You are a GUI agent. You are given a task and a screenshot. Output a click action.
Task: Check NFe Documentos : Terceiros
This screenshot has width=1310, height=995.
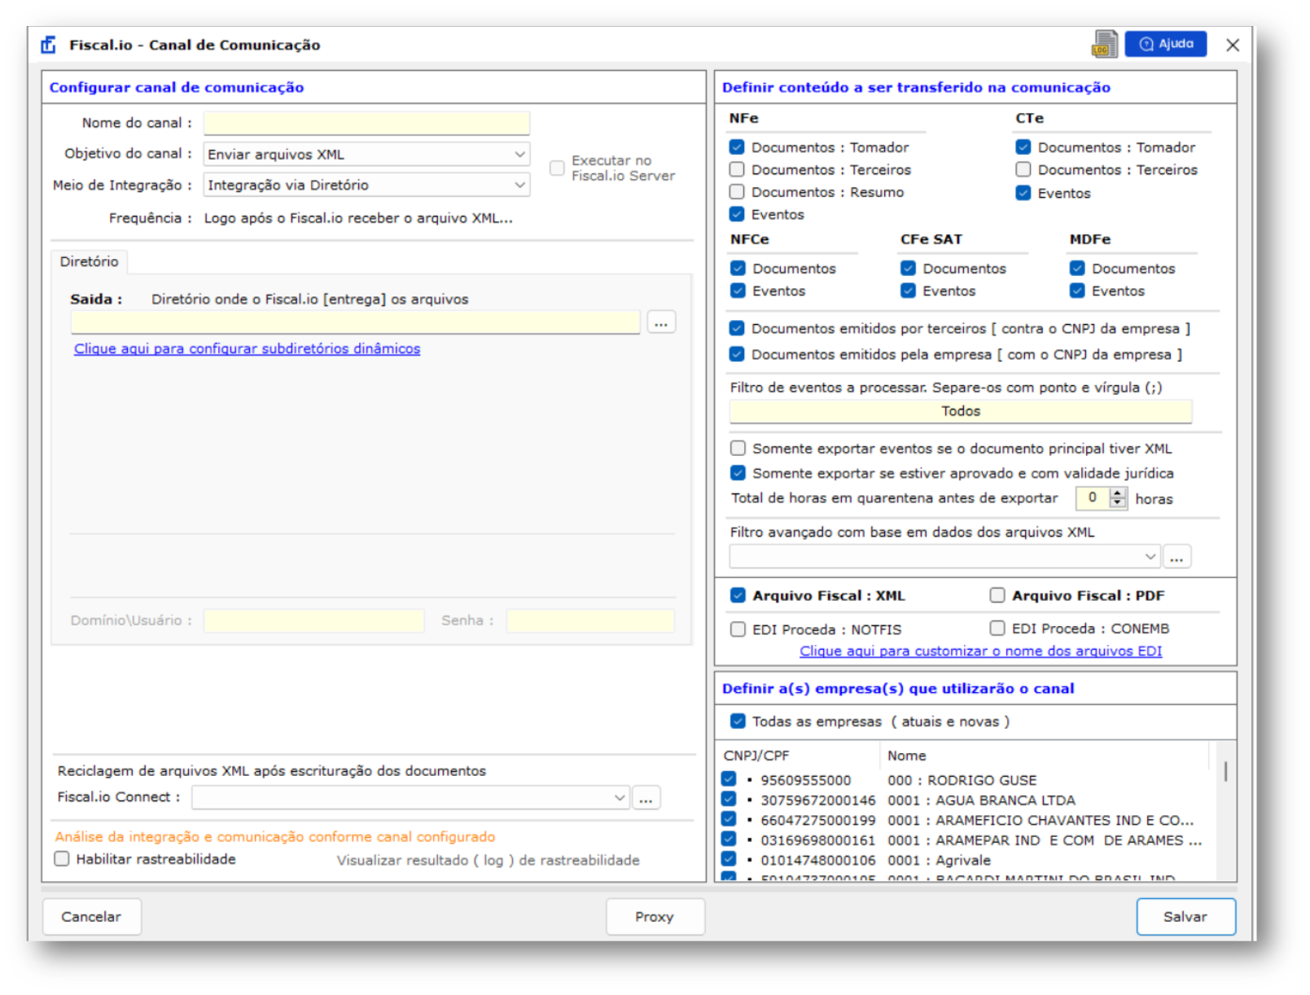737,169
